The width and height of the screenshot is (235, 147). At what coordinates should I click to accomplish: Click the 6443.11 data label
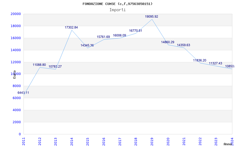(x=23, y=93)
